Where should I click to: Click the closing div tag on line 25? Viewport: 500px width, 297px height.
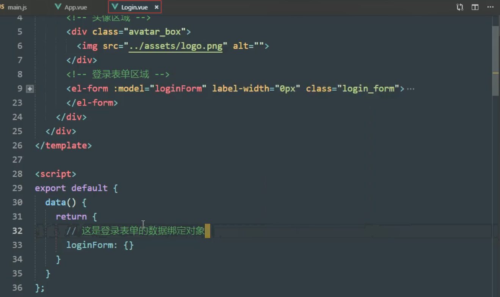[61, 131]
